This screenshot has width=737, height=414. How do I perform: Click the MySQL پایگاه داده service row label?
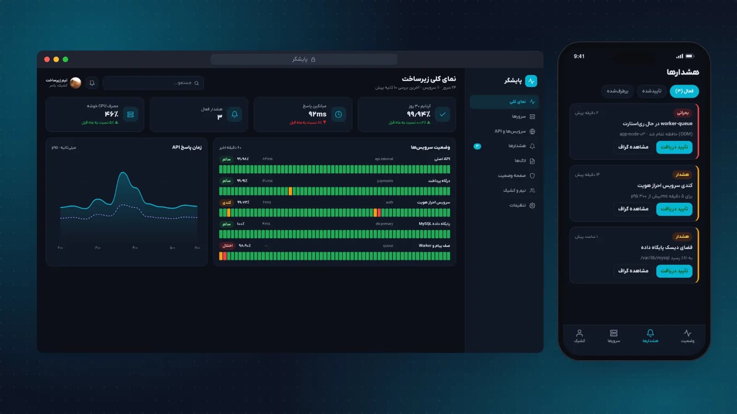point(434,224)
